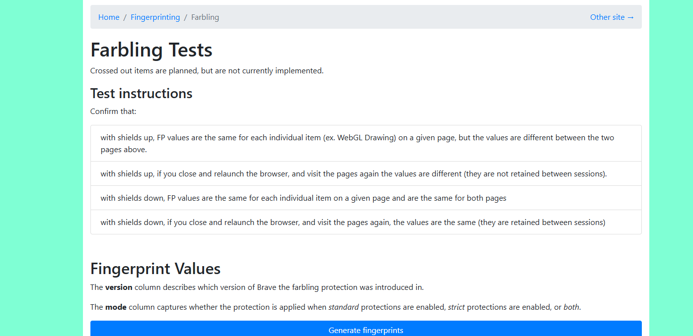Image resolution: width=693 pixels, height=336 pixels.
Task: Open the Home breadcrumb link
Action: tap(109, 17)
